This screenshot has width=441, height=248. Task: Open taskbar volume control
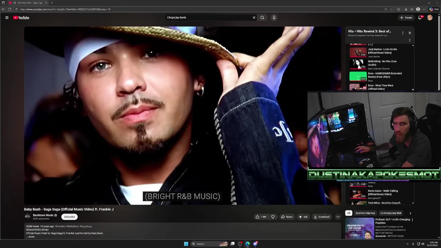(x=423, y=244)
